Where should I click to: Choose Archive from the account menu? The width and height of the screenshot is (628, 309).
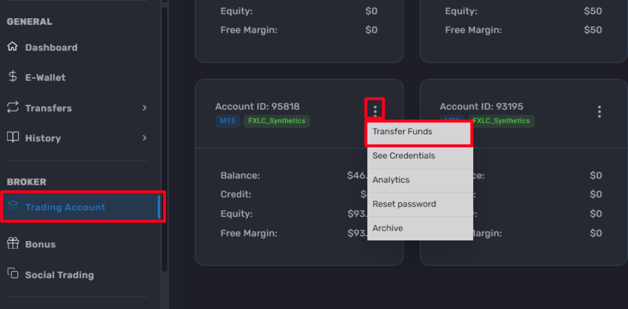pyautogui.click(x=420, y=229)
